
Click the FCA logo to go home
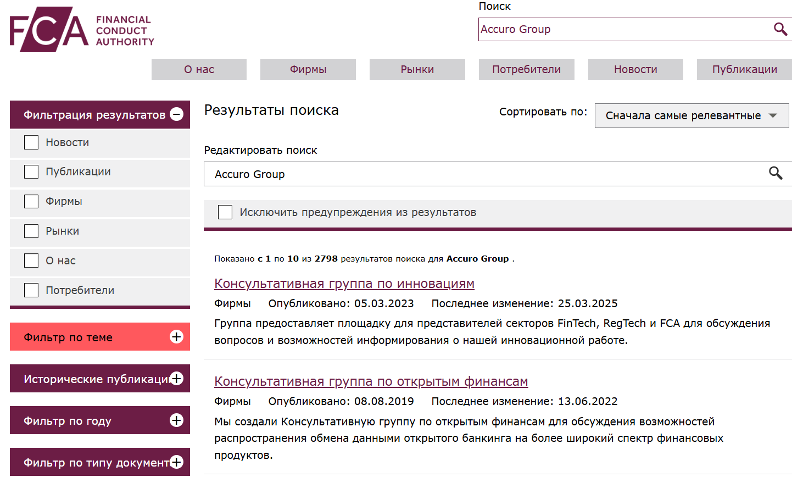pos(81,29)
